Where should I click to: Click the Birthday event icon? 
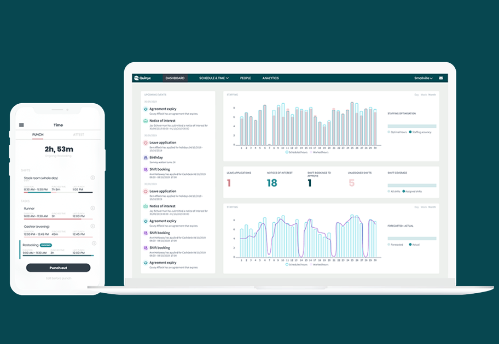click(x=146, y=157)
